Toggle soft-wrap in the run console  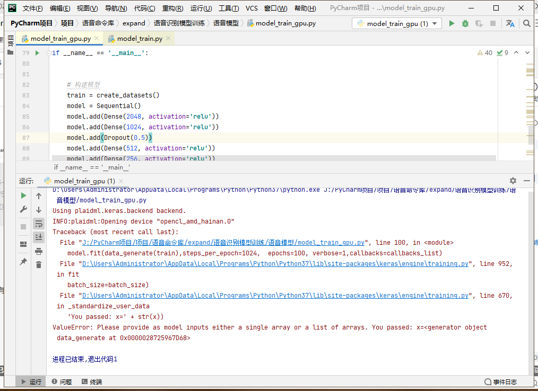(39, 224)
